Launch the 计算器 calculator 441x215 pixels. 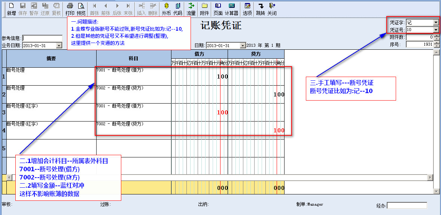[x=231, y=9]
